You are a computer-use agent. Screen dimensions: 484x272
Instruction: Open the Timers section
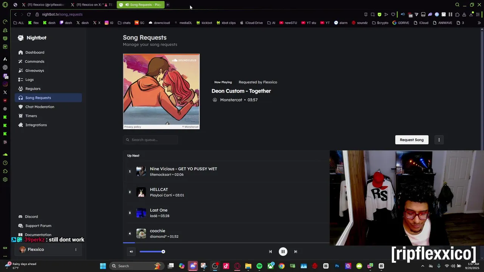[48, 116]
